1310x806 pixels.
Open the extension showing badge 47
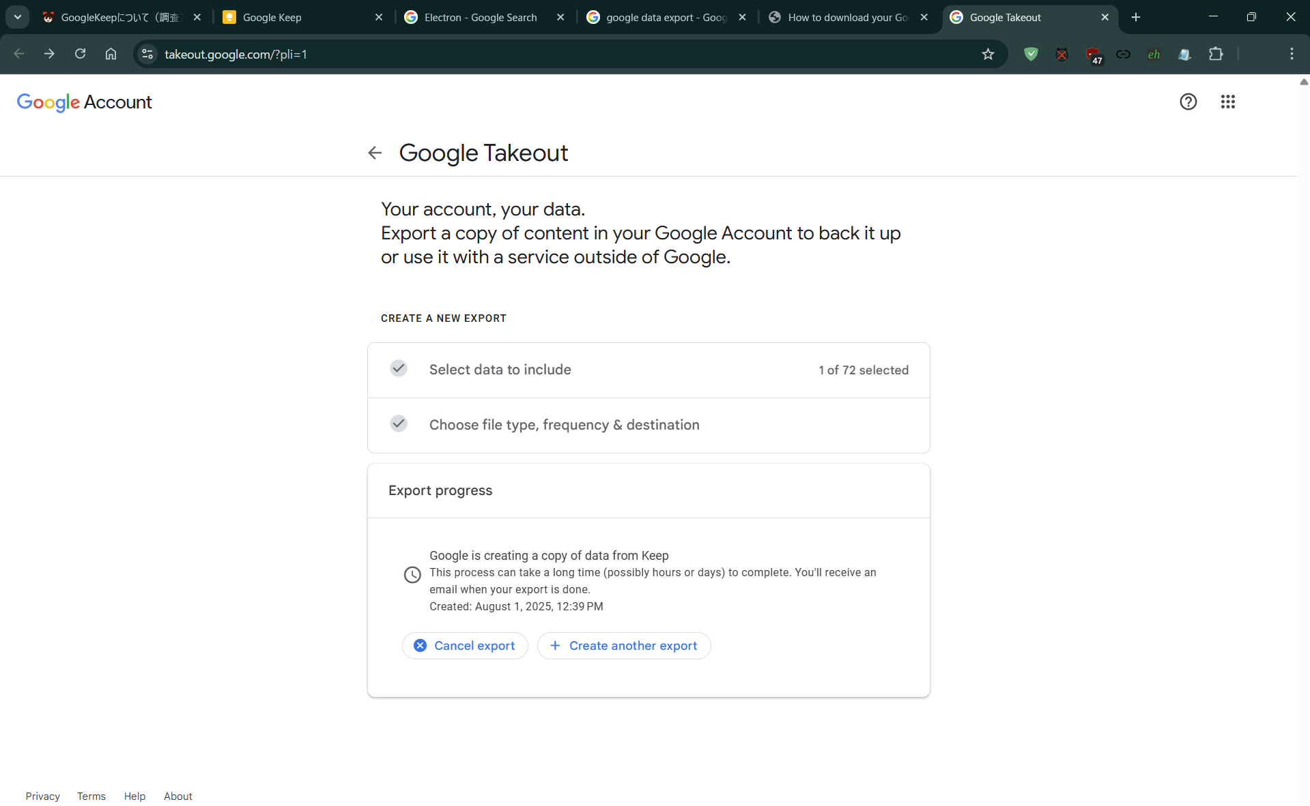1093,55
